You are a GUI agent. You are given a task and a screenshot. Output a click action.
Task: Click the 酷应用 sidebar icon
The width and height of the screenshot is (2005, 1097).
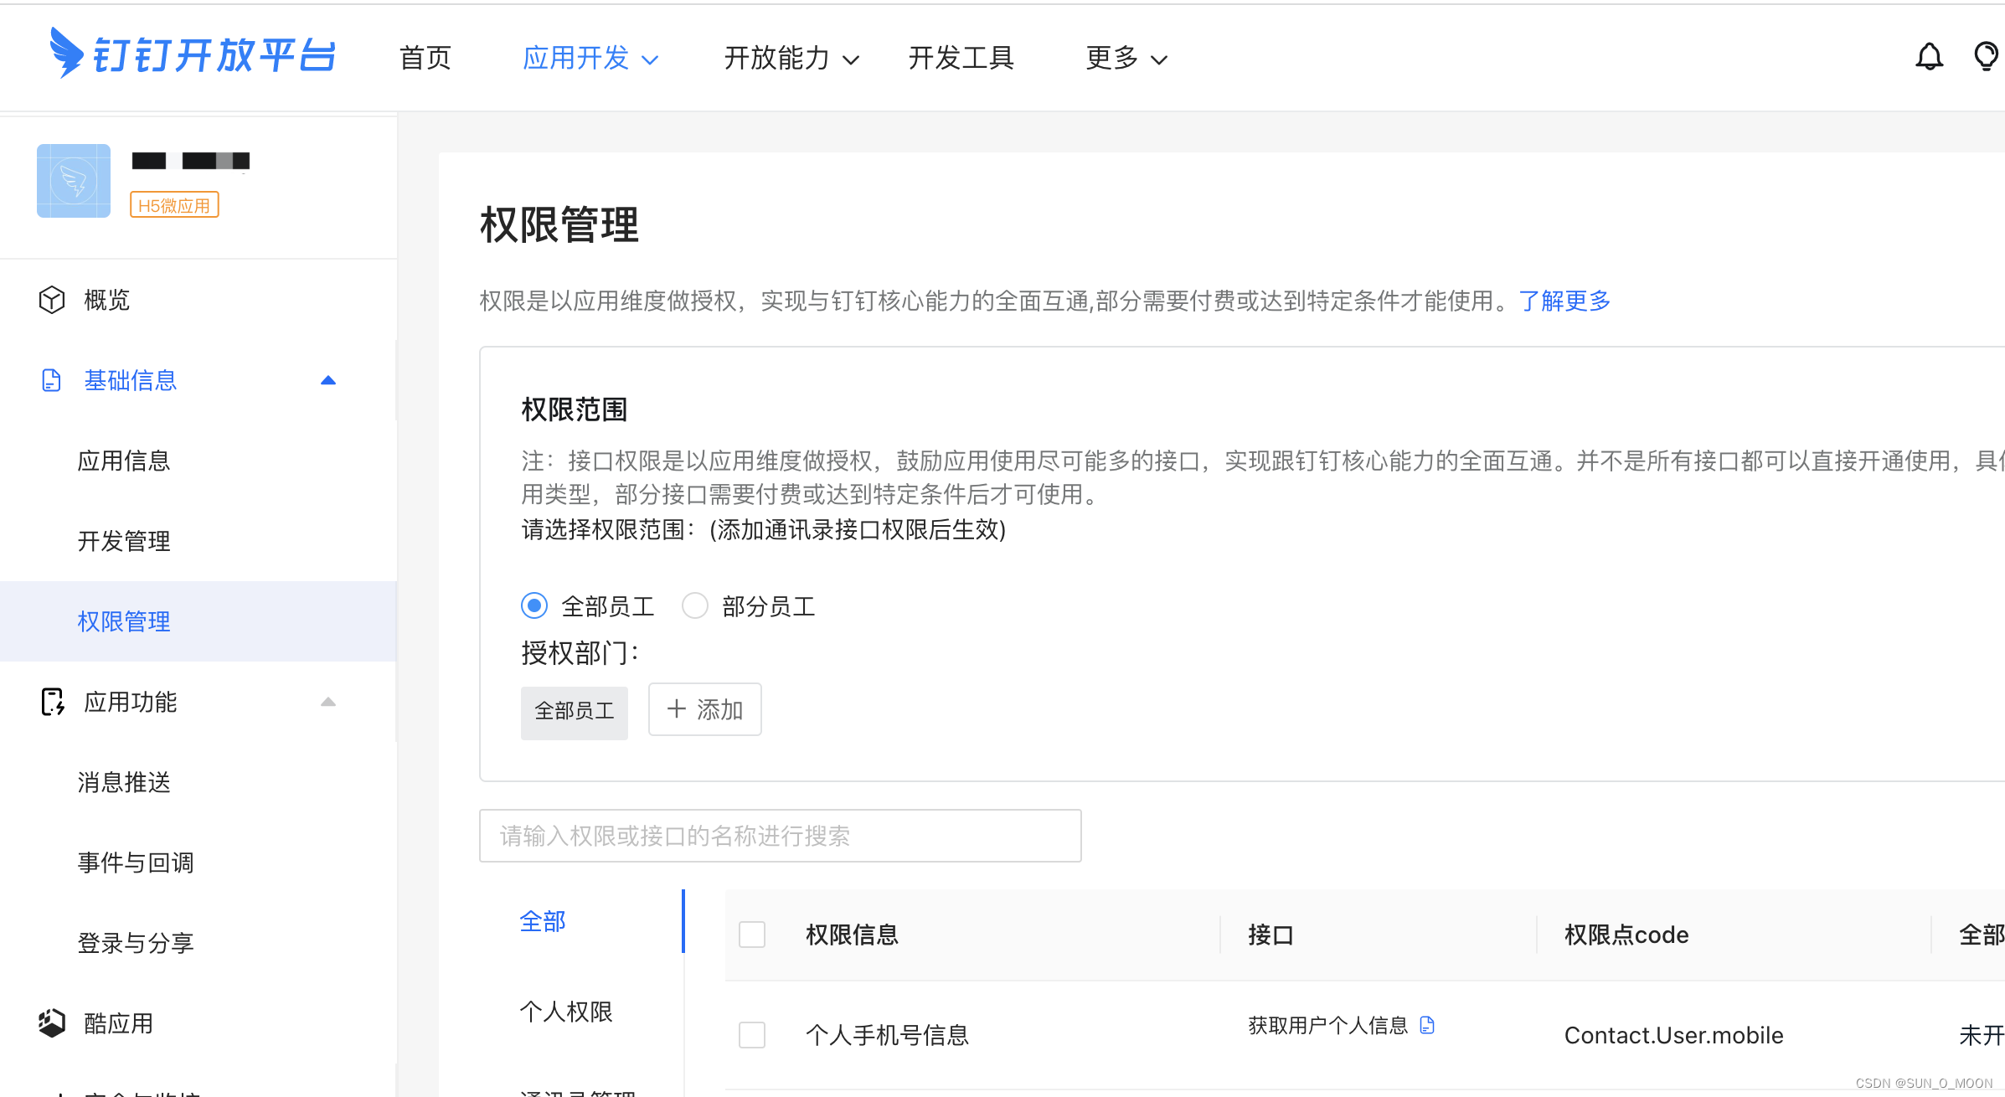click(x=52, y=1022)
